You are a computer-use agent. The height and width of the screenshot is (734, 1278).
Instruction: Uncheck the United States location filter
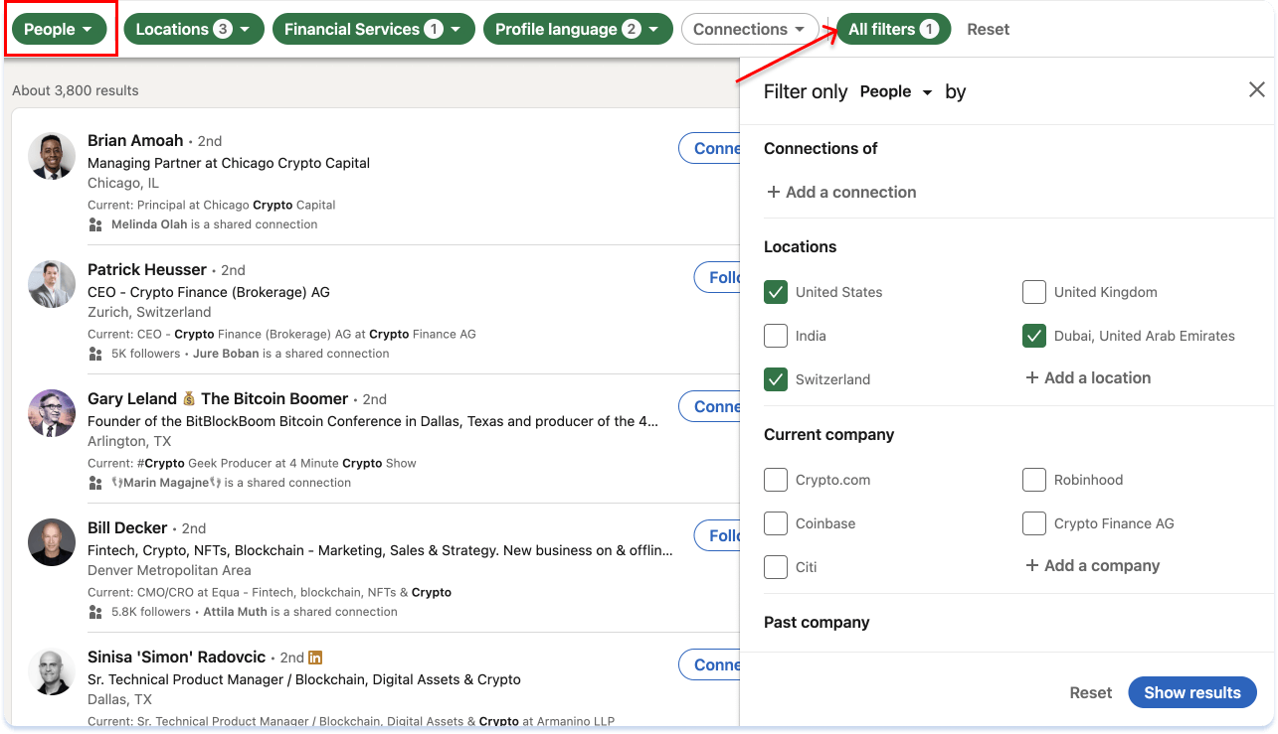tap(776, 291)
